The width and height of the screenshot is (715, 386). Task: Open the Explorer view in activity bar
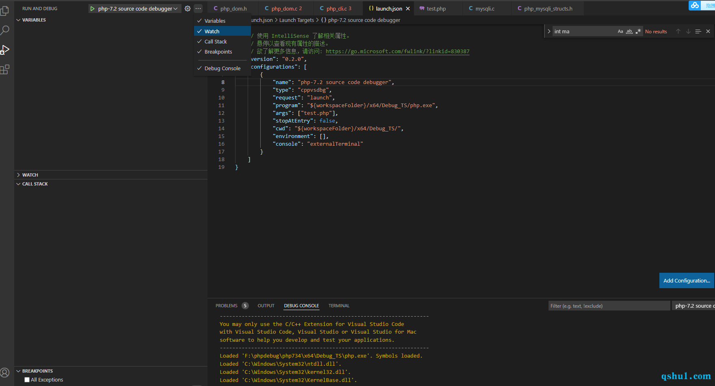(x=5, y=11)
